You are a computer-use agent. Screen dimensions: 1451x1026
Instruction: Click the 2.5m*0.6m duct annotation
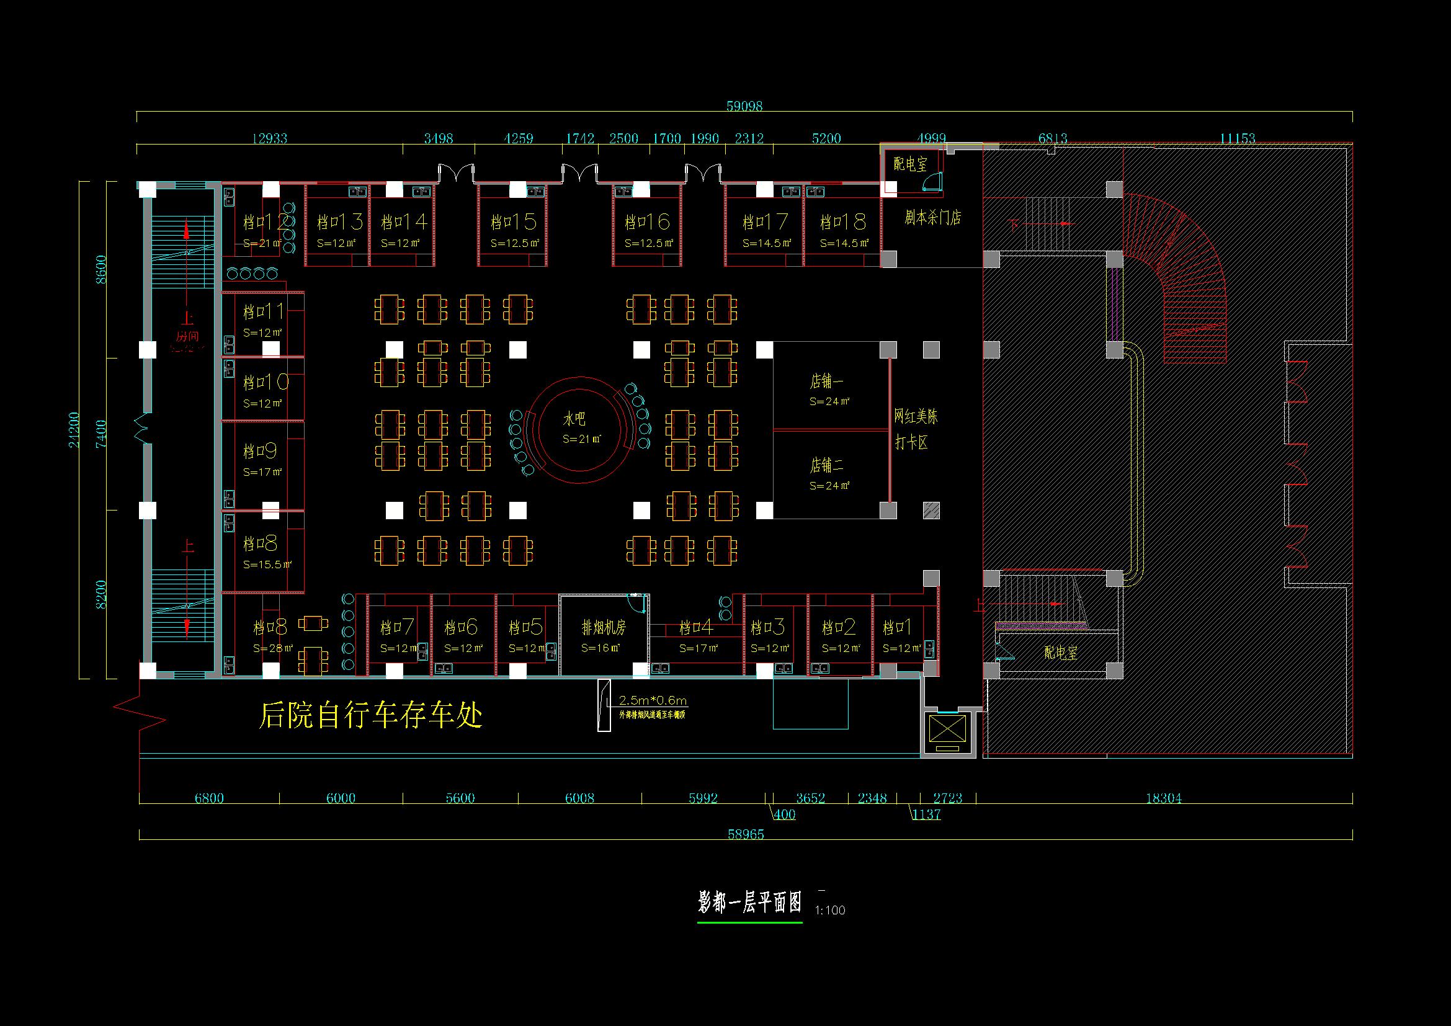click(x=653, y=700)
